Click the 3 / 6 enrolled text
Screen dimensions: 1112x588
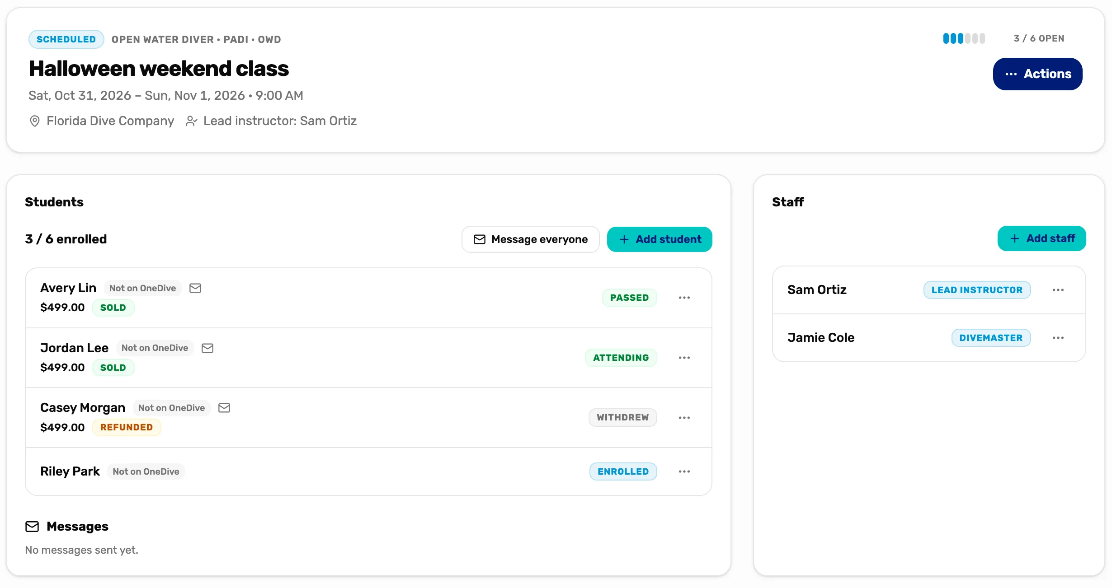(66, 239)
